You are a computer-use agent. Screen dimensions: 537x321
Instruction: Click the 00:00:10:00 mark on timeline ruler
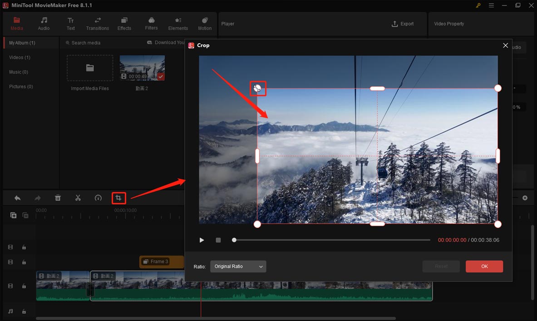pyautogui.click(x=125, y=210)
